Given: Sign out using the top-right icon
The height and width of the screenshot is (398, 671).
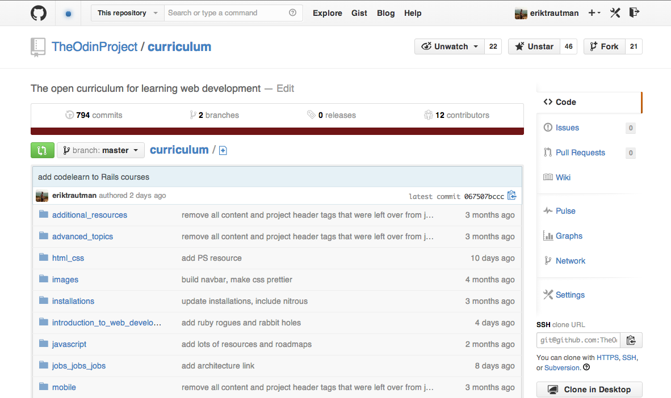Looking at the screenshot, I should pyautogui.click(x=634, y=12).
